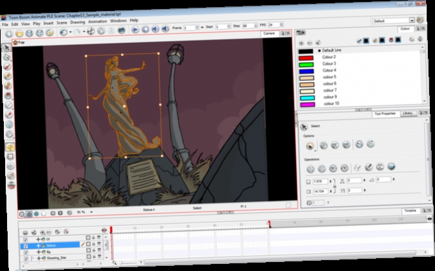Screen dimensions: 435x271
Task: Open the Colour view menu icon
Action: [300, 33]
